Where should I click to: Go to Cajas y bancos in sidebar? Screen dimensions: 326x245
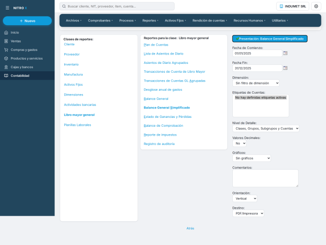(27, 67)
